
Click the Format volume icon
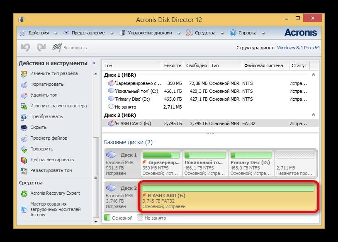pos(24,85)
